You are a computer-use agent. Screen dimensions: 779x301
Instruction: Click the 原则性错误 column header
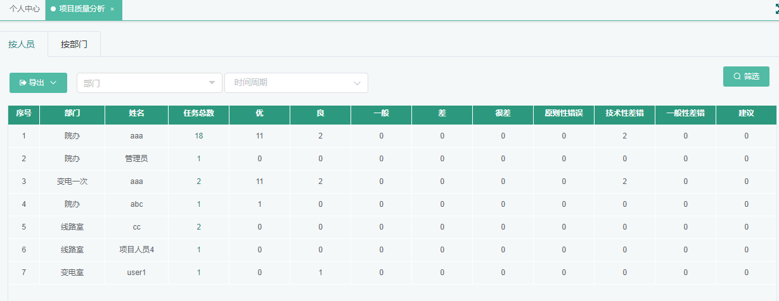[x=563, y=114]
